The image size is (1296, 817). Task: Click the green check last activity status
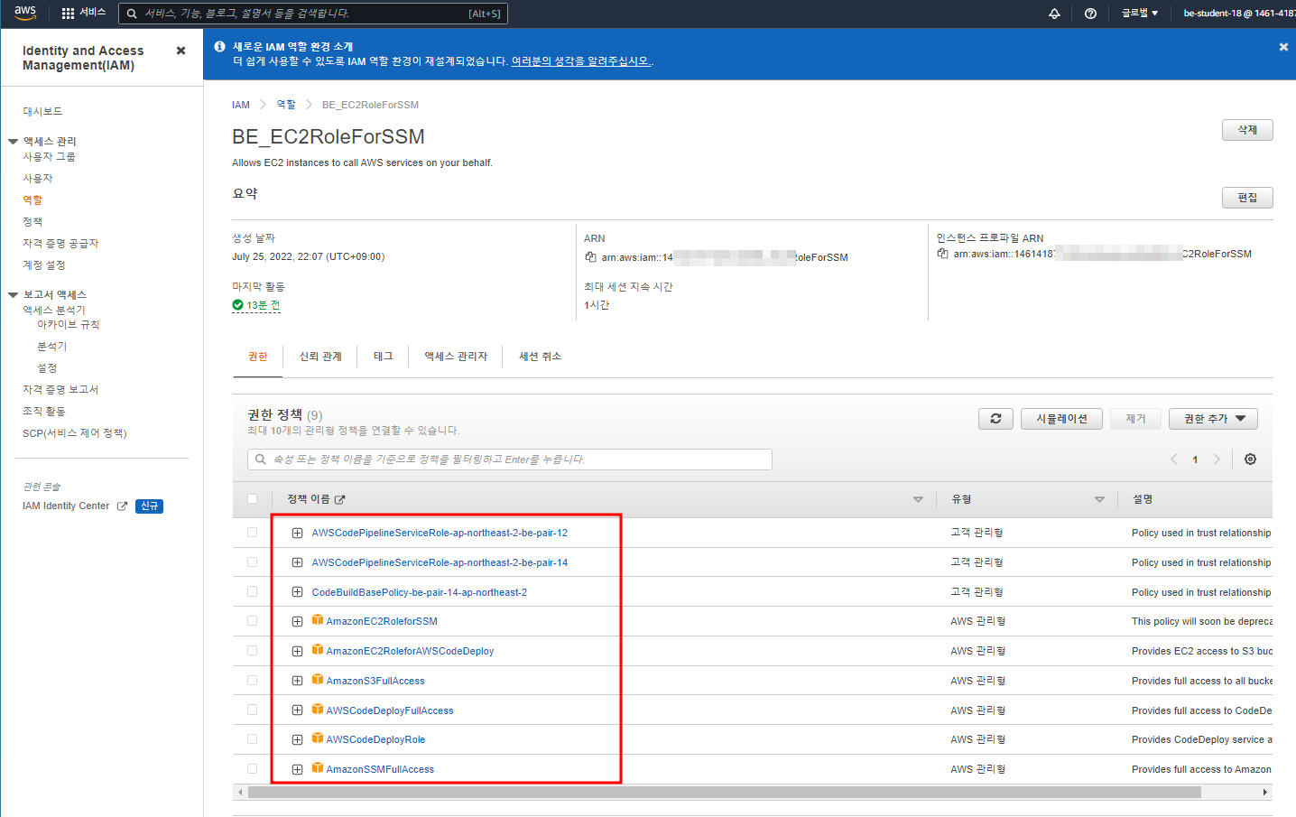pyautogui.click(x=237, y=305)
